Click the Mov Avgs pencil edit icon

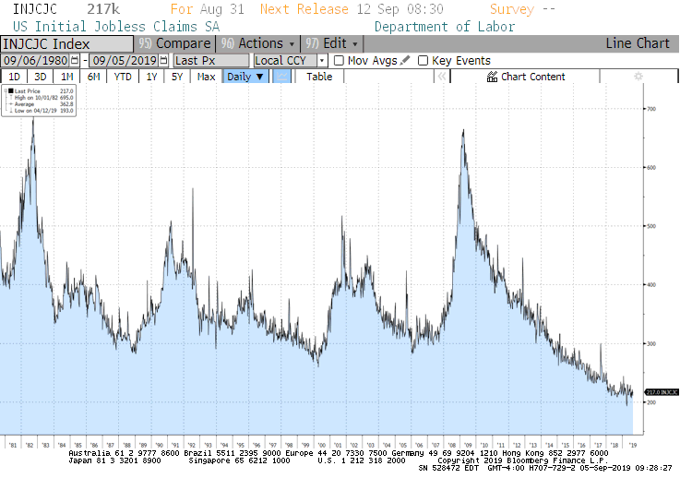(x=406, y=61)
